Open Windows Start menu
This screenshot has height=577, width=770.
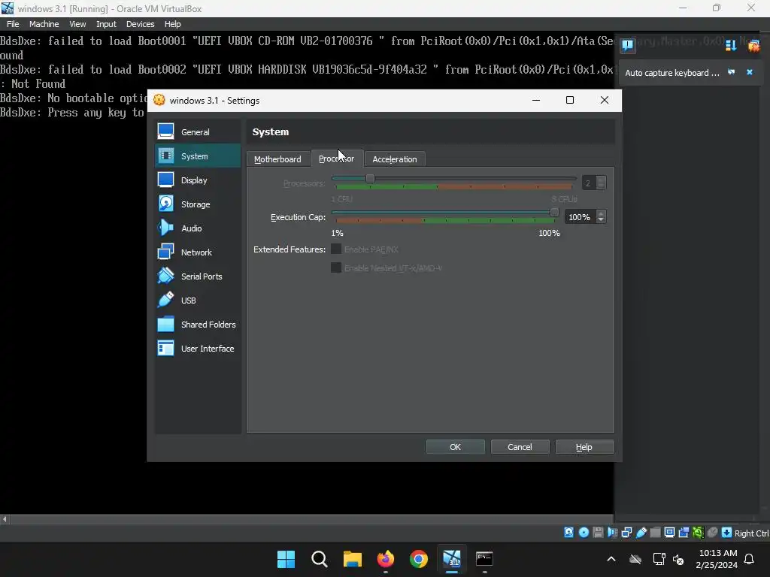pos(286,559)
